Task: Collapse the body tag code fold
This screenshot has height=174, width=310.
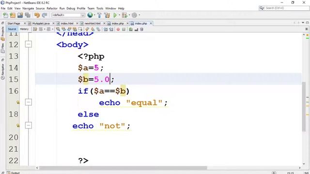Action: coord(29,44)
